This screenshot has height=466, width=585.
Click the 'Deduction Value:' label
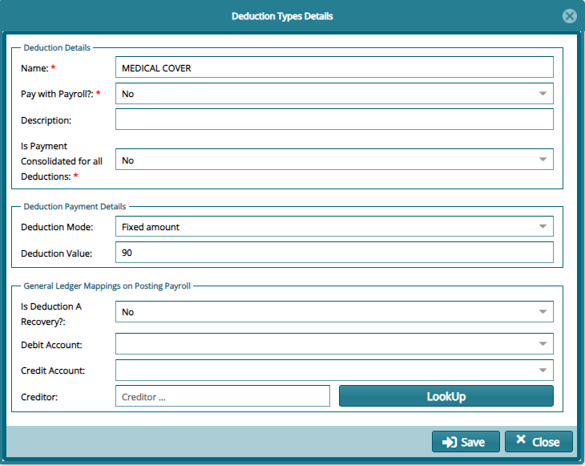56,253
